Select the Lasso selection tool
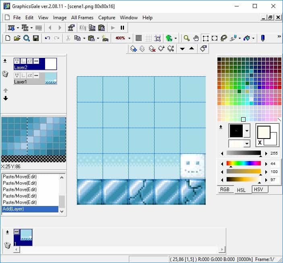The image size is (283, 263). [224, 38]
